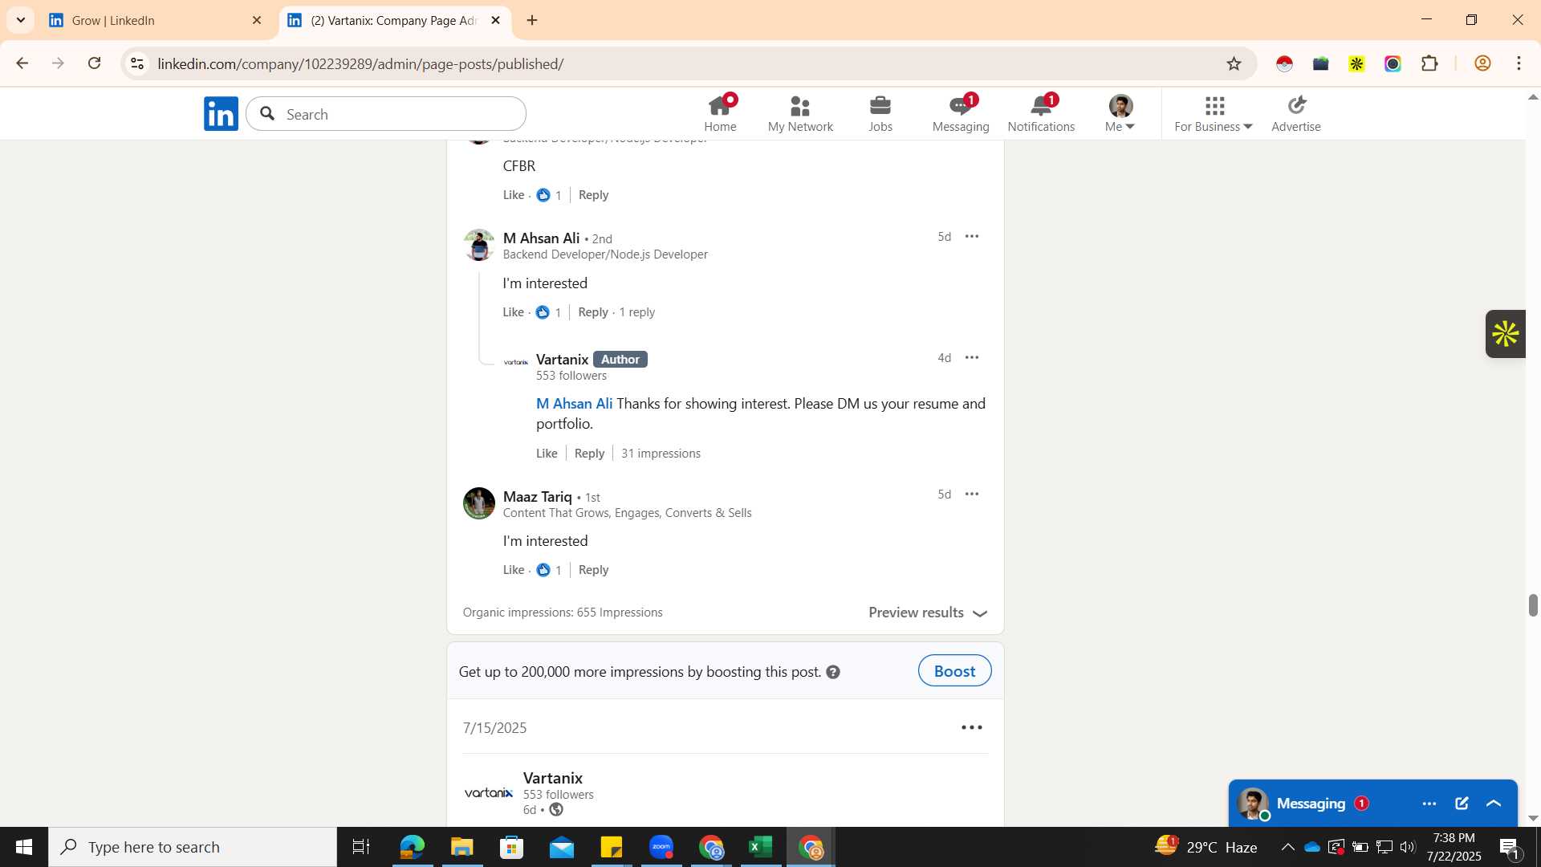Like the Vartanix author reply

(x=547, y=454)
